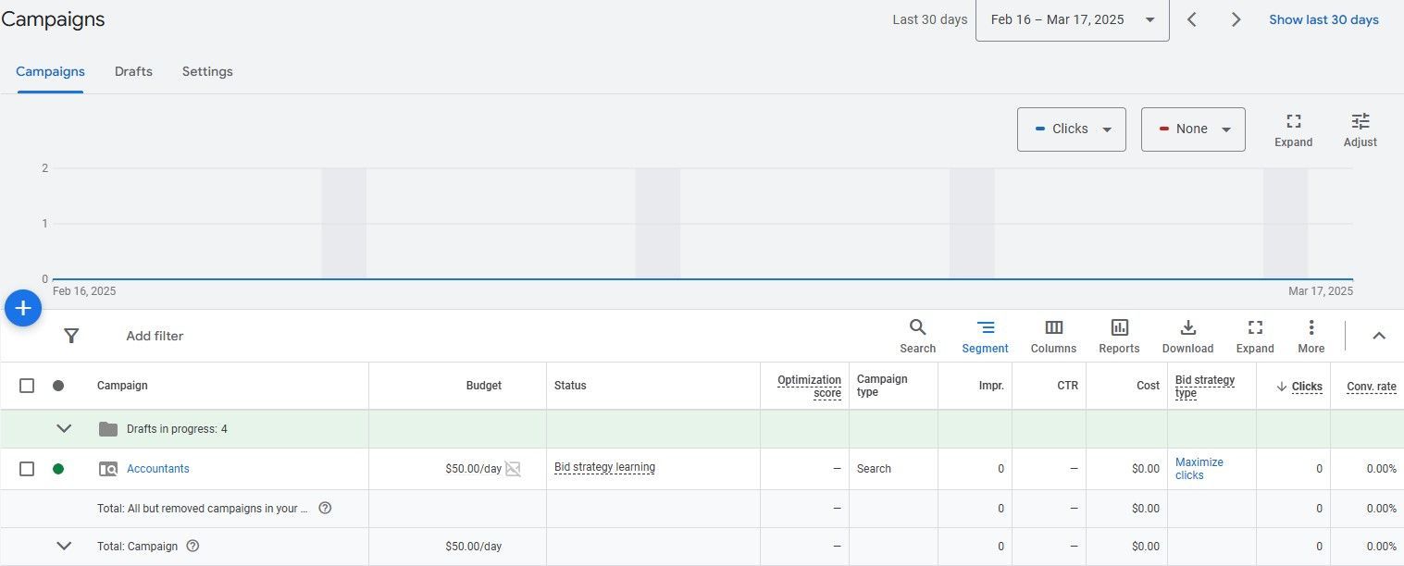Click the blue plus new campaign button
This screenshot has width=1404, height=566.
(x=23, y=308)
